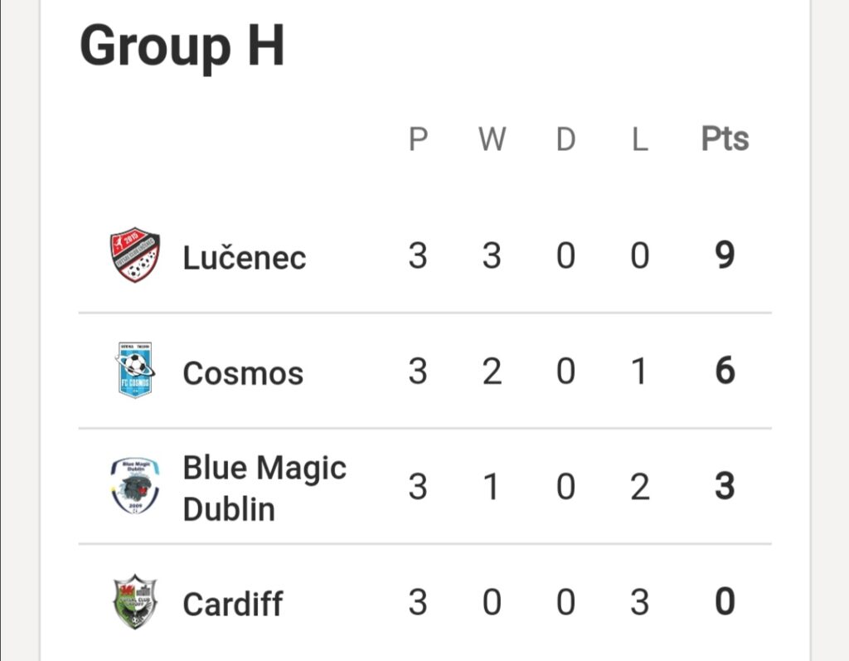Screen dimensions: 849x661
Task: Click the Blue Magic Dublin badge
Action: pyautogui.click(x=135, y=486)
